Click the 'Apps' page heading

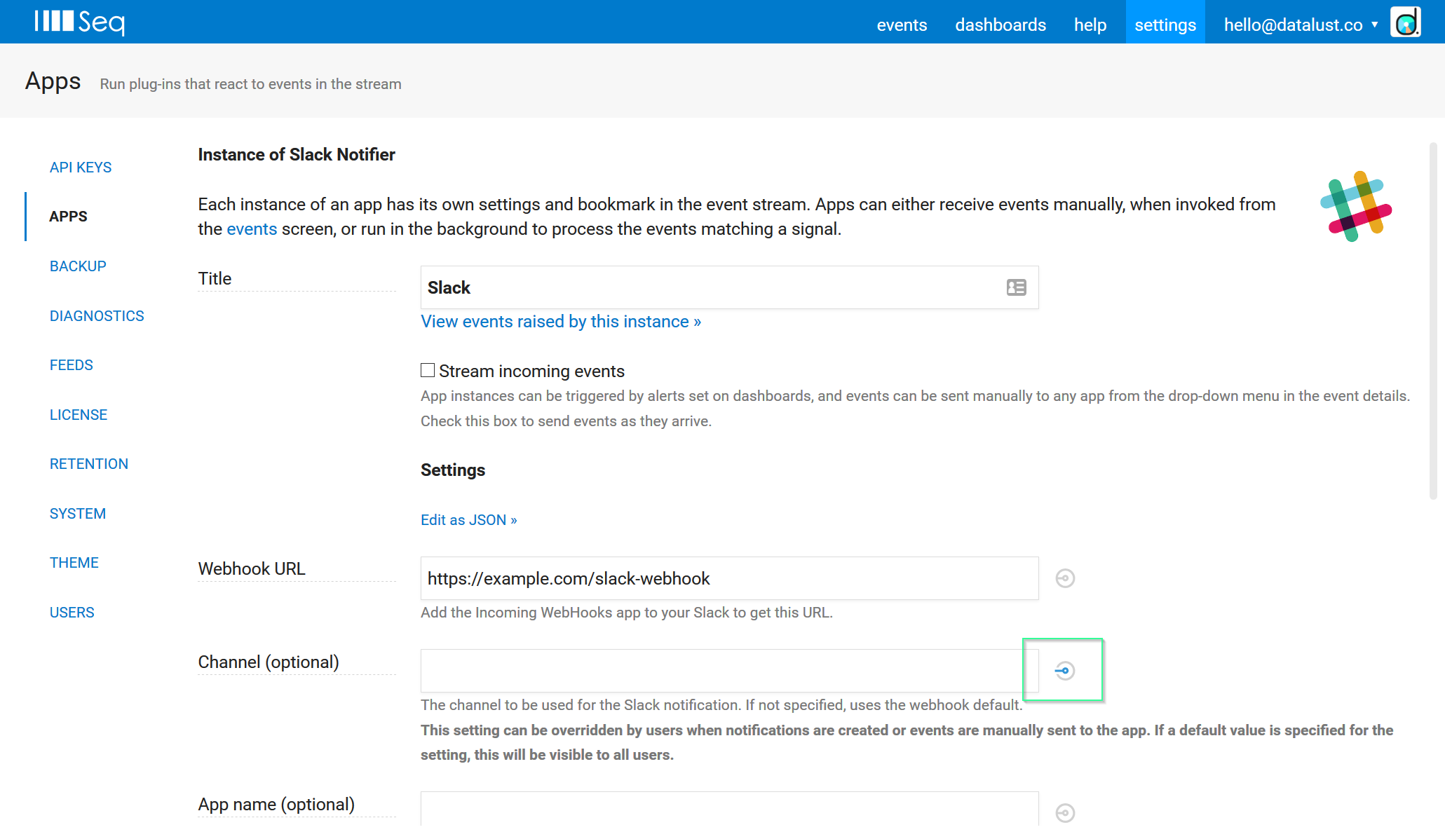(53, 82)
